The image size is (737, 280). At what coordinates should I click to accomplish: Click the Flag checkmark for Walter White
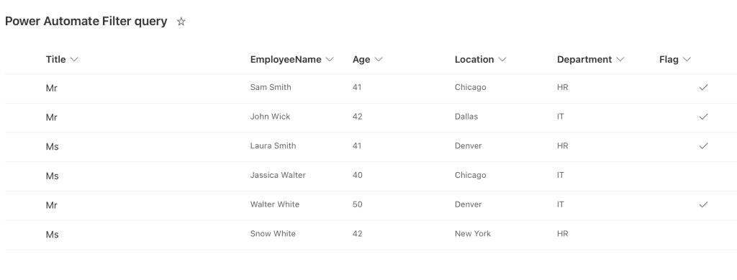[703, 204]
